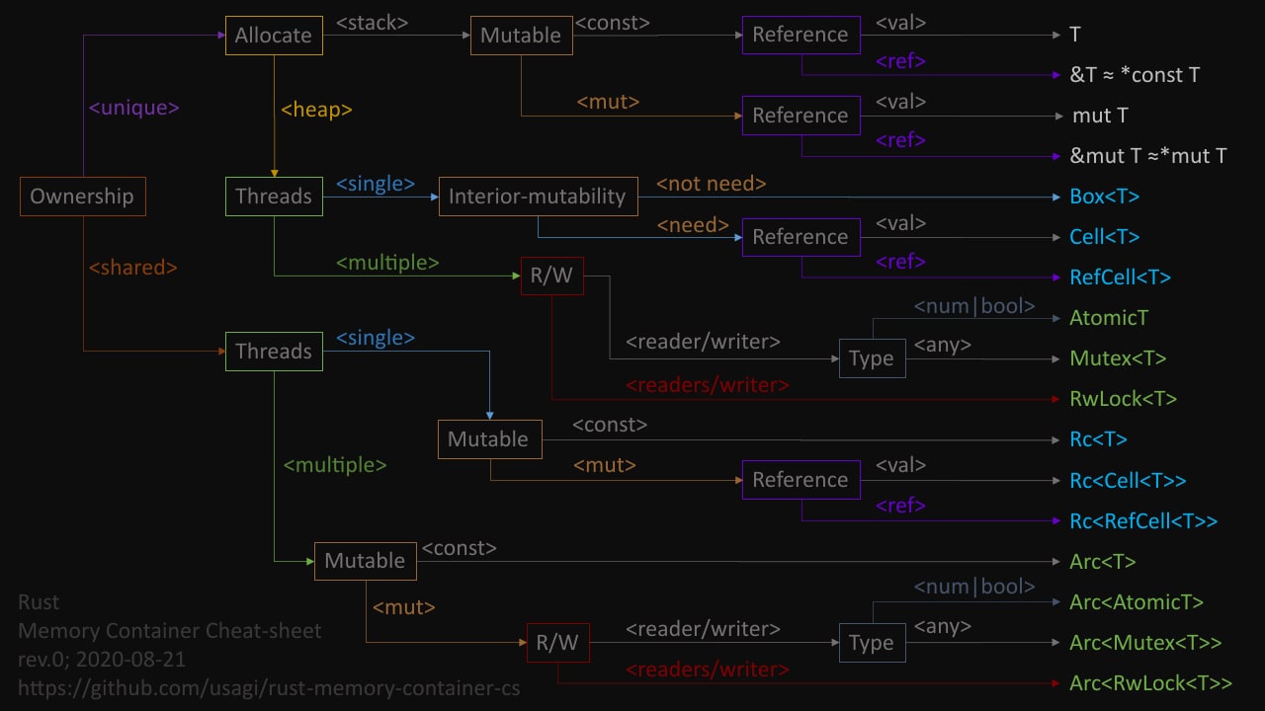
Task: Click Type box leading to Arc<Mutex<T>>
Action: coord(872,643)
